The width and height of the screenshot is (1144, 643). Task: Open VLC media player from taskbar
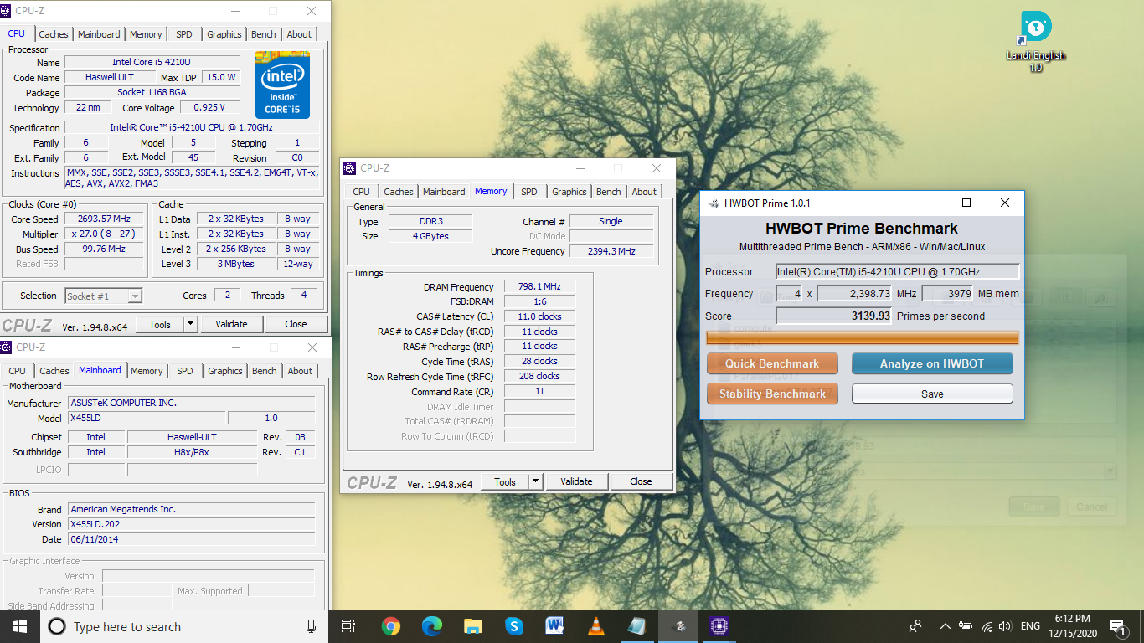595,626
